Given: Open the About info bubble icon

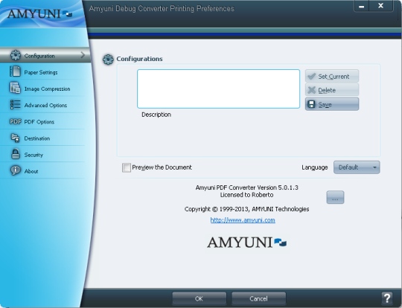Looking at the screenshot, I should coord(16,170).
